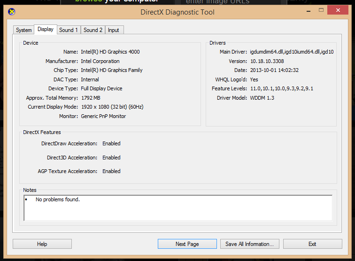Maximize the DirectX Diagnostic Tool window

(x=321, y=10)
